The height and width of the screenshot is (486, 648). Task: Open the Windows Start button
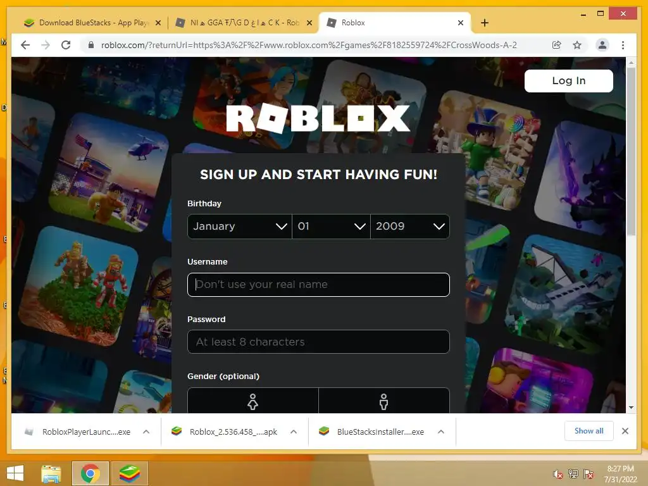[15, 473]
